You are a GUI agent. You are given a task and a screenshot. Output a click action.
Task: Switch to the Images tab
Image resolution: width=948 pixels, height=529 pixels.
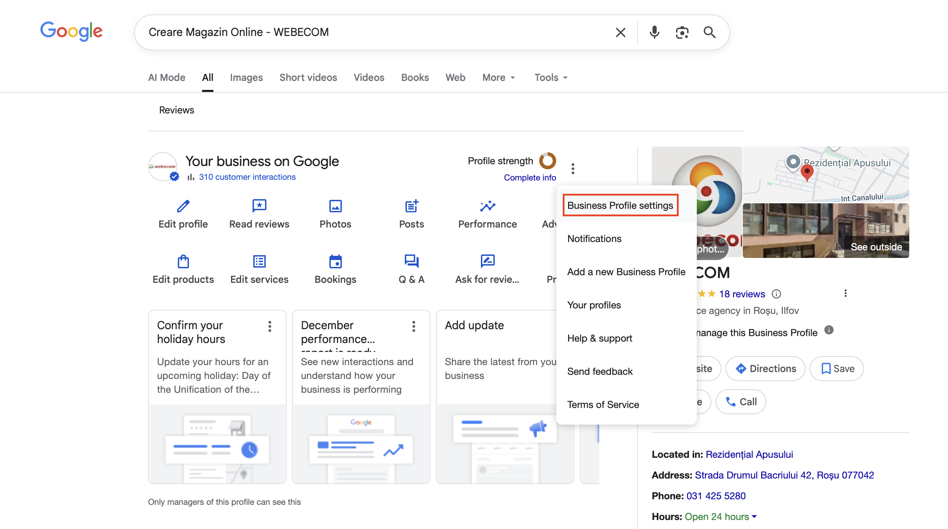(246, 77)
